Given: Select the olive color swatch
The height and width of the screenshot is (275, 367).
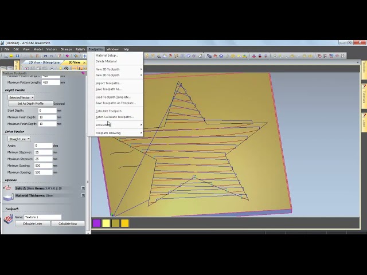Looking at the screenshot, I should [x=115, y=223].
